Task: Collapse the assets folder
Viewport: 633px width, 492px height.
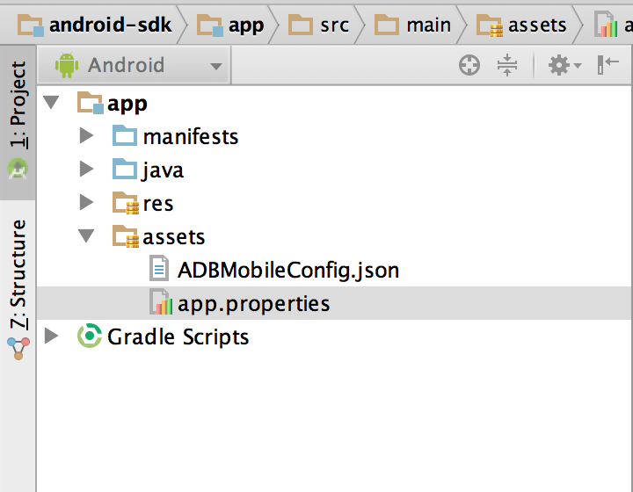Action: click(86, 235)
